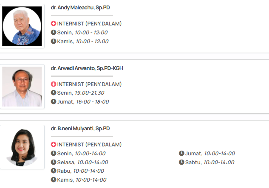This screenshot has width=269, height=188.
Task: Click clock icon next to Selasa 10:00-14:00
Action: pyautogui.click(x=54, y=162)
